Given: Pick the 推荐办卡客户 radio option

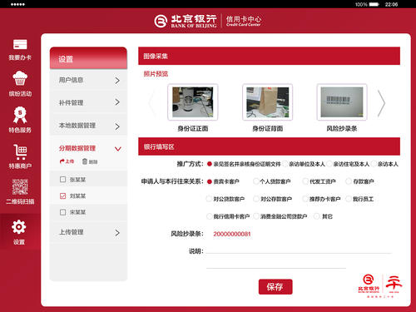Looking at the screenshot, I should pos(305,199).
